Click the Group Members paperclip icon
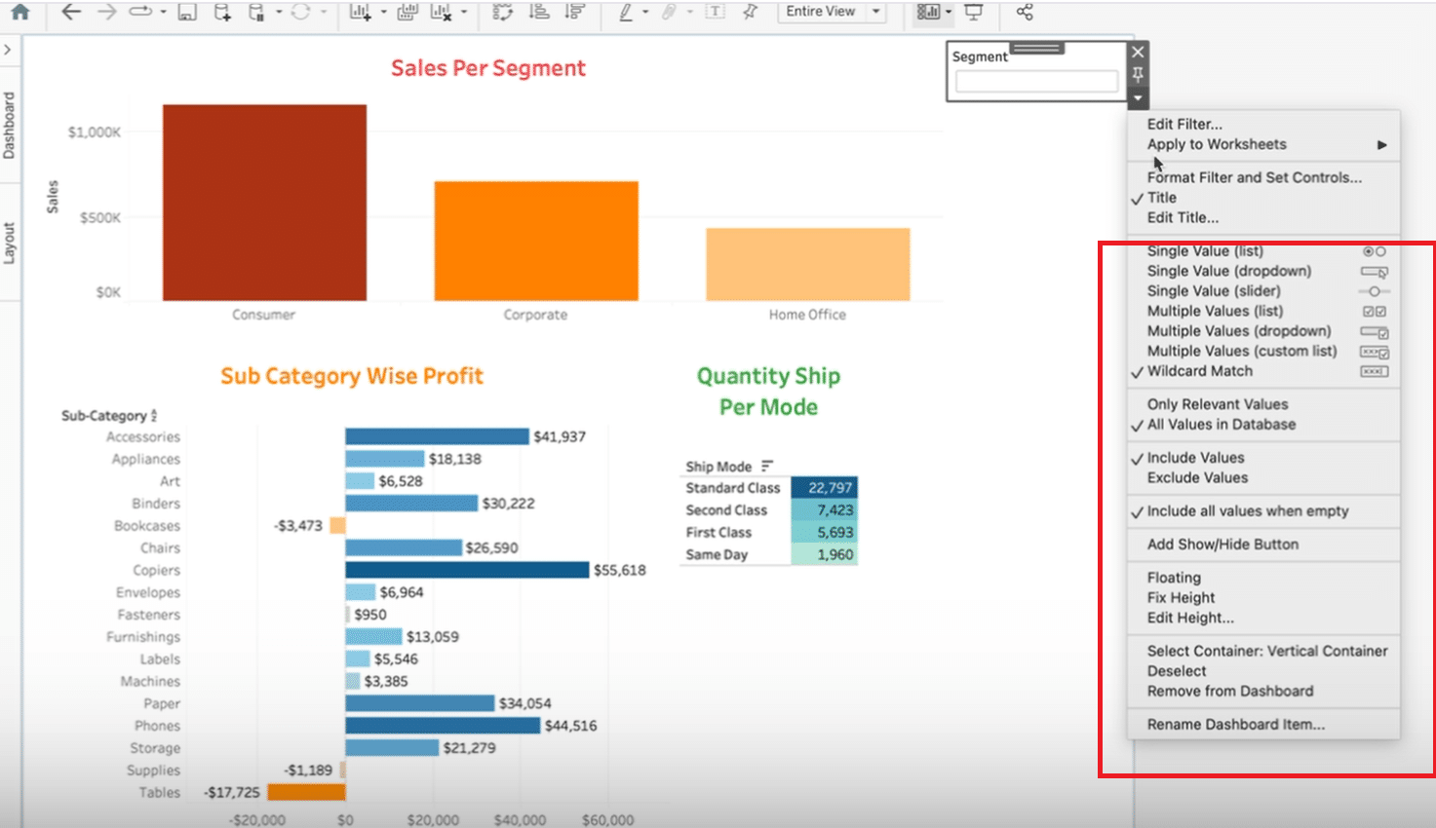Screen dimensions: 1436x828 click(669, 12)
